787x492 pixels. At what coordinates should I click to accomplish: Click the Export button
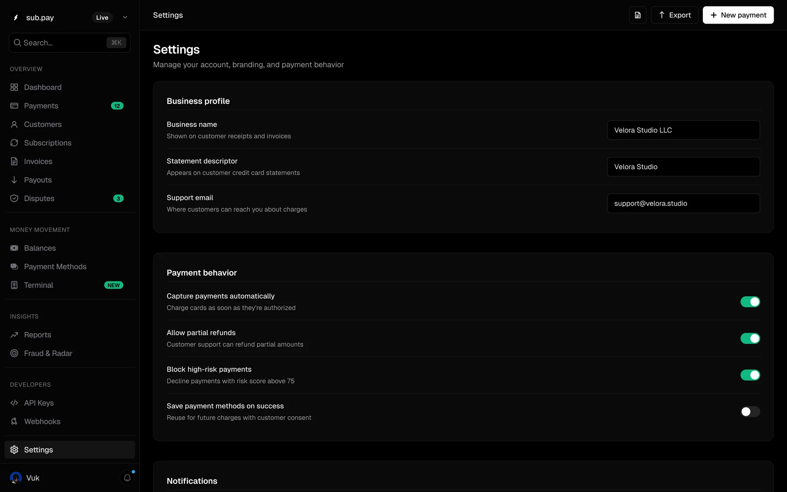[674, 15]
